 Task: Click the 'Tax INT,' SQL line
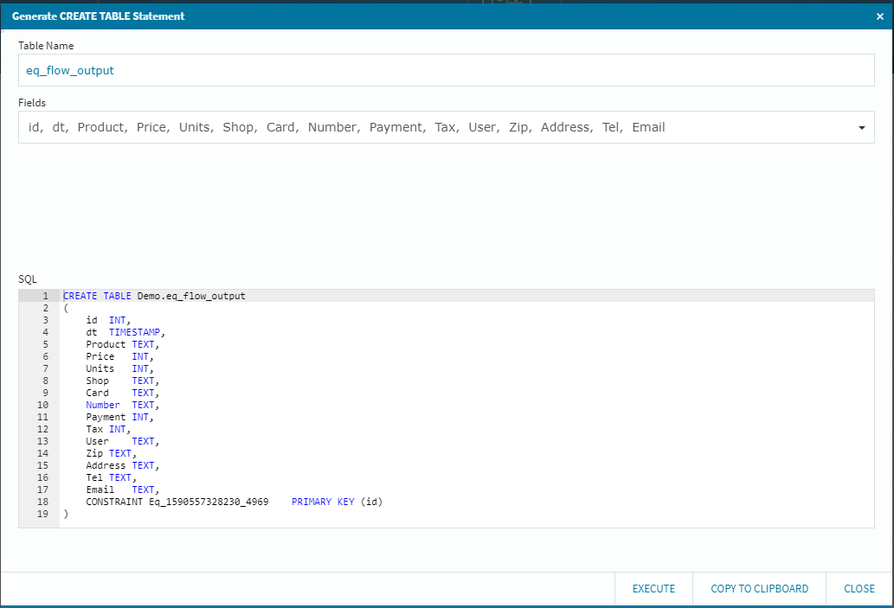108,429
